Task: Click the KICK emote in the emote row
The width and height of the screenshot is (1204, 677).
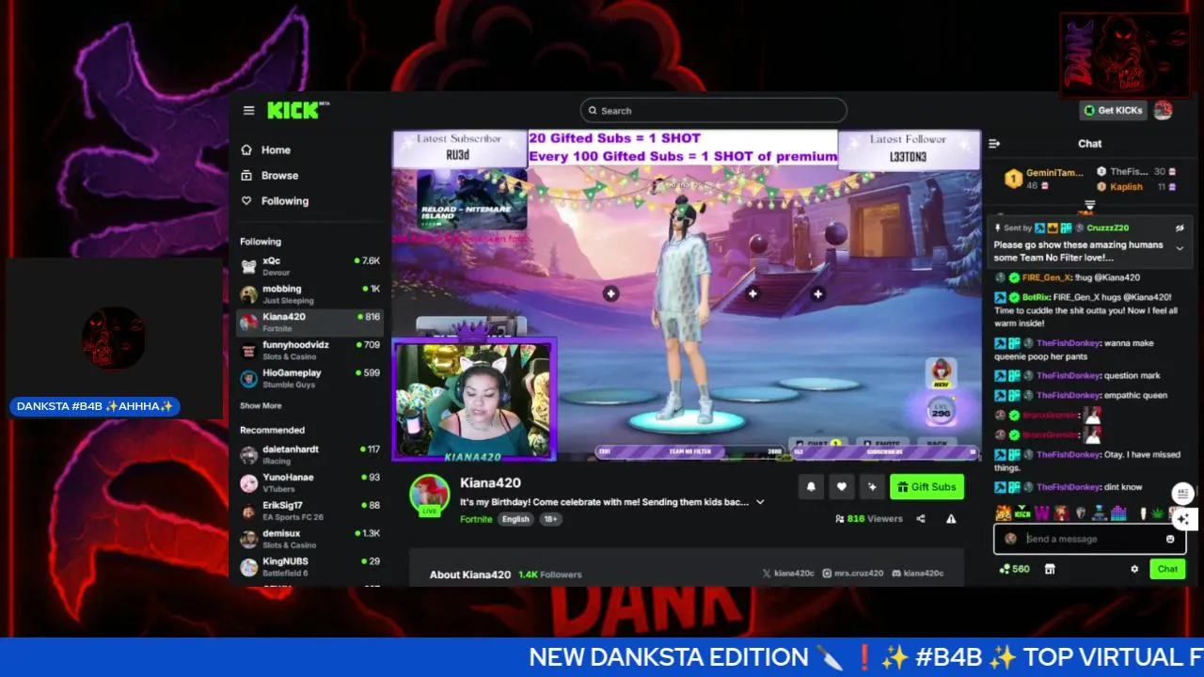Action: (x=1022, y=513)
